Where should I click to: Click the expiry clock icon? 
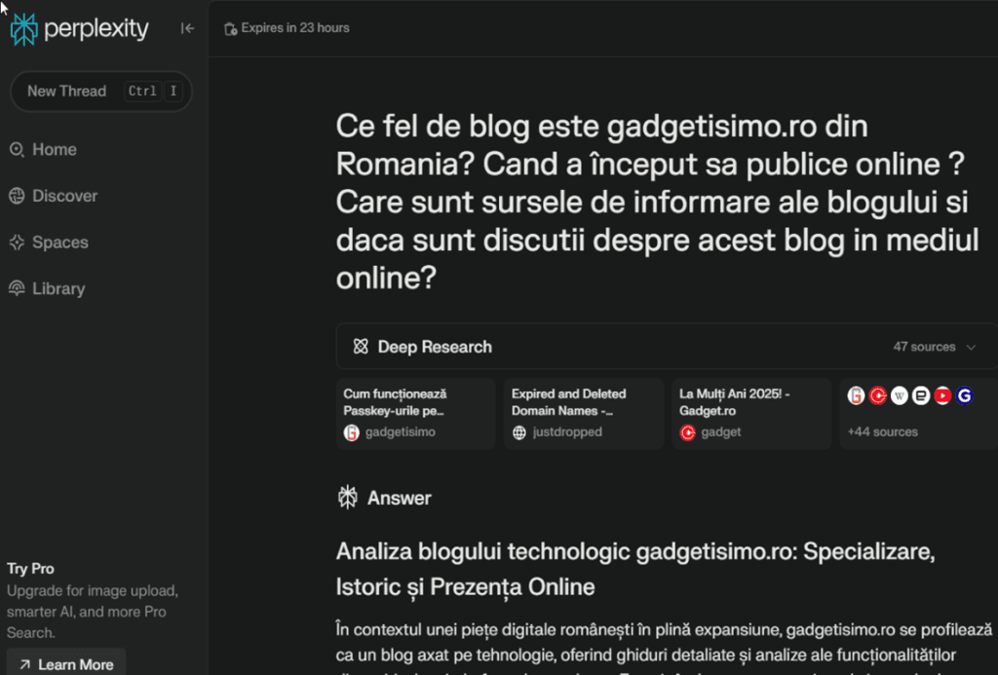(x=230, y=28)
